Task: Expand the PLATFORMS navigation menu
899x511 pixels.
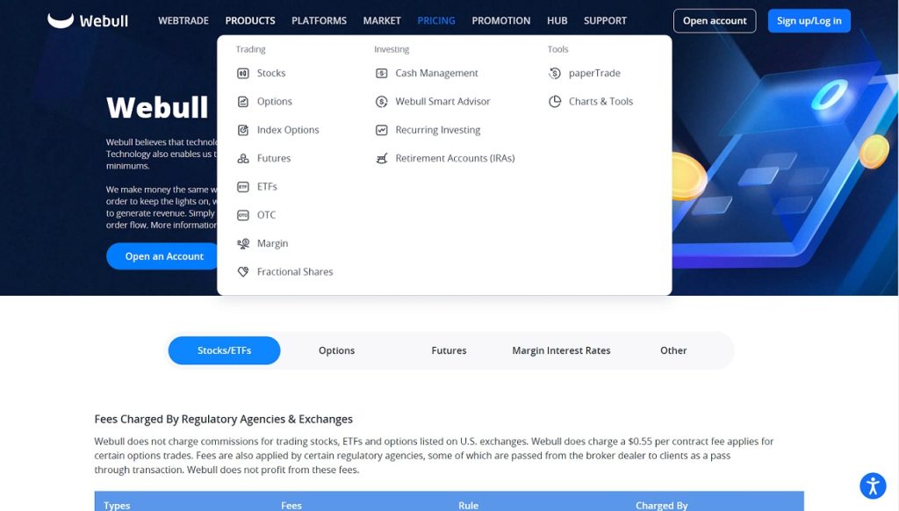Action: [319, 20]
